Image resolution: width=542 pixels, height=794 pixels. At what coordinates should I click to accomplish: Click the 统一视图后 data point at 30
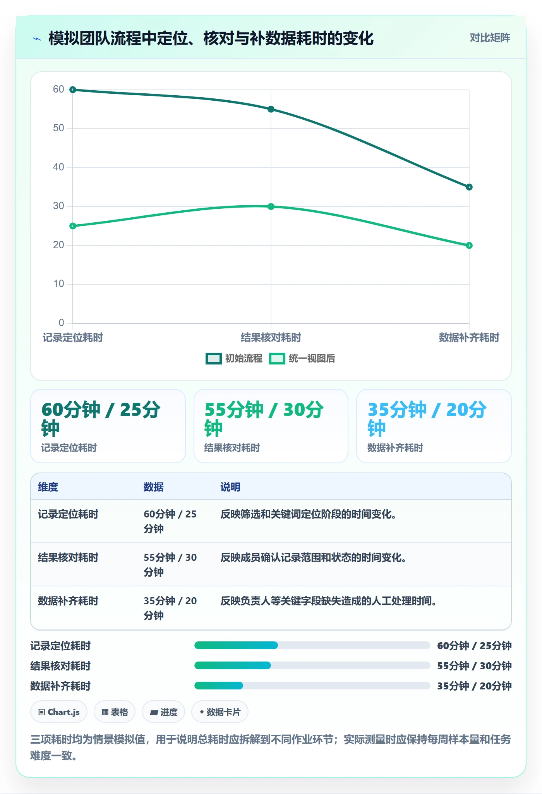(x=271, y=206)
